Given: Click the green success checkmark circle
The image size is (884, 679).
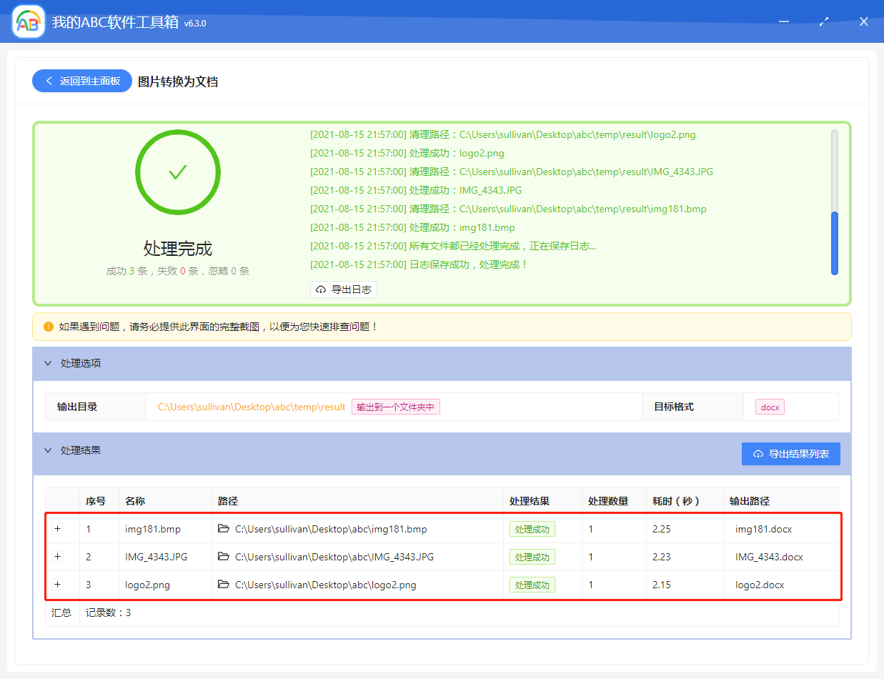Looking at the screenshot, I should 178,172.
